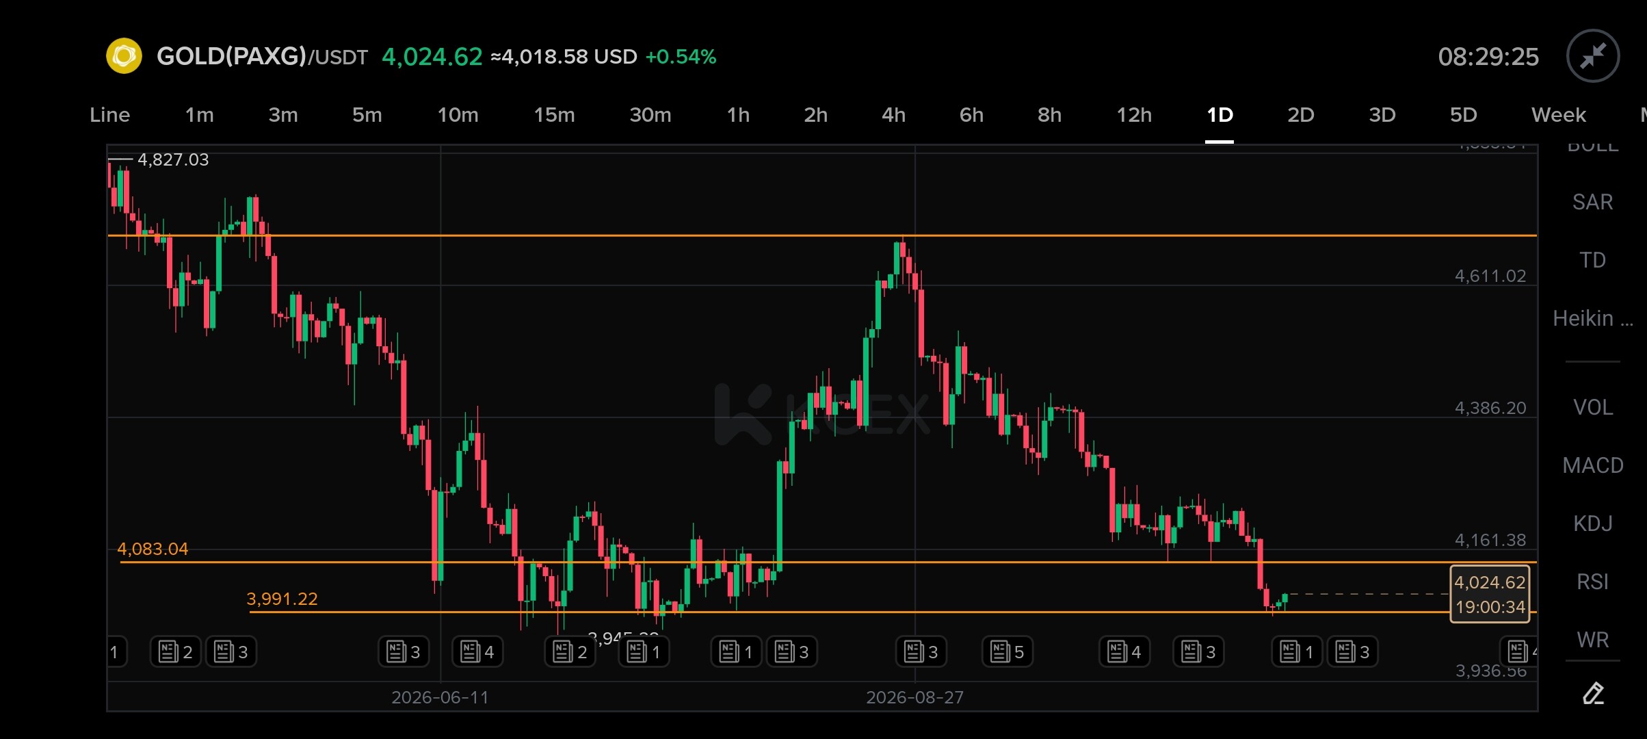This screenshot has height=739, width=1647.
Task: Toggle the KDJ sub-indicator
Action: click(x=1592, y=523)
